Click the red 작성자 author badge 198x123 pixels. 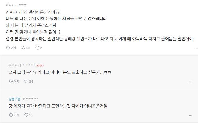click(40, 65)
